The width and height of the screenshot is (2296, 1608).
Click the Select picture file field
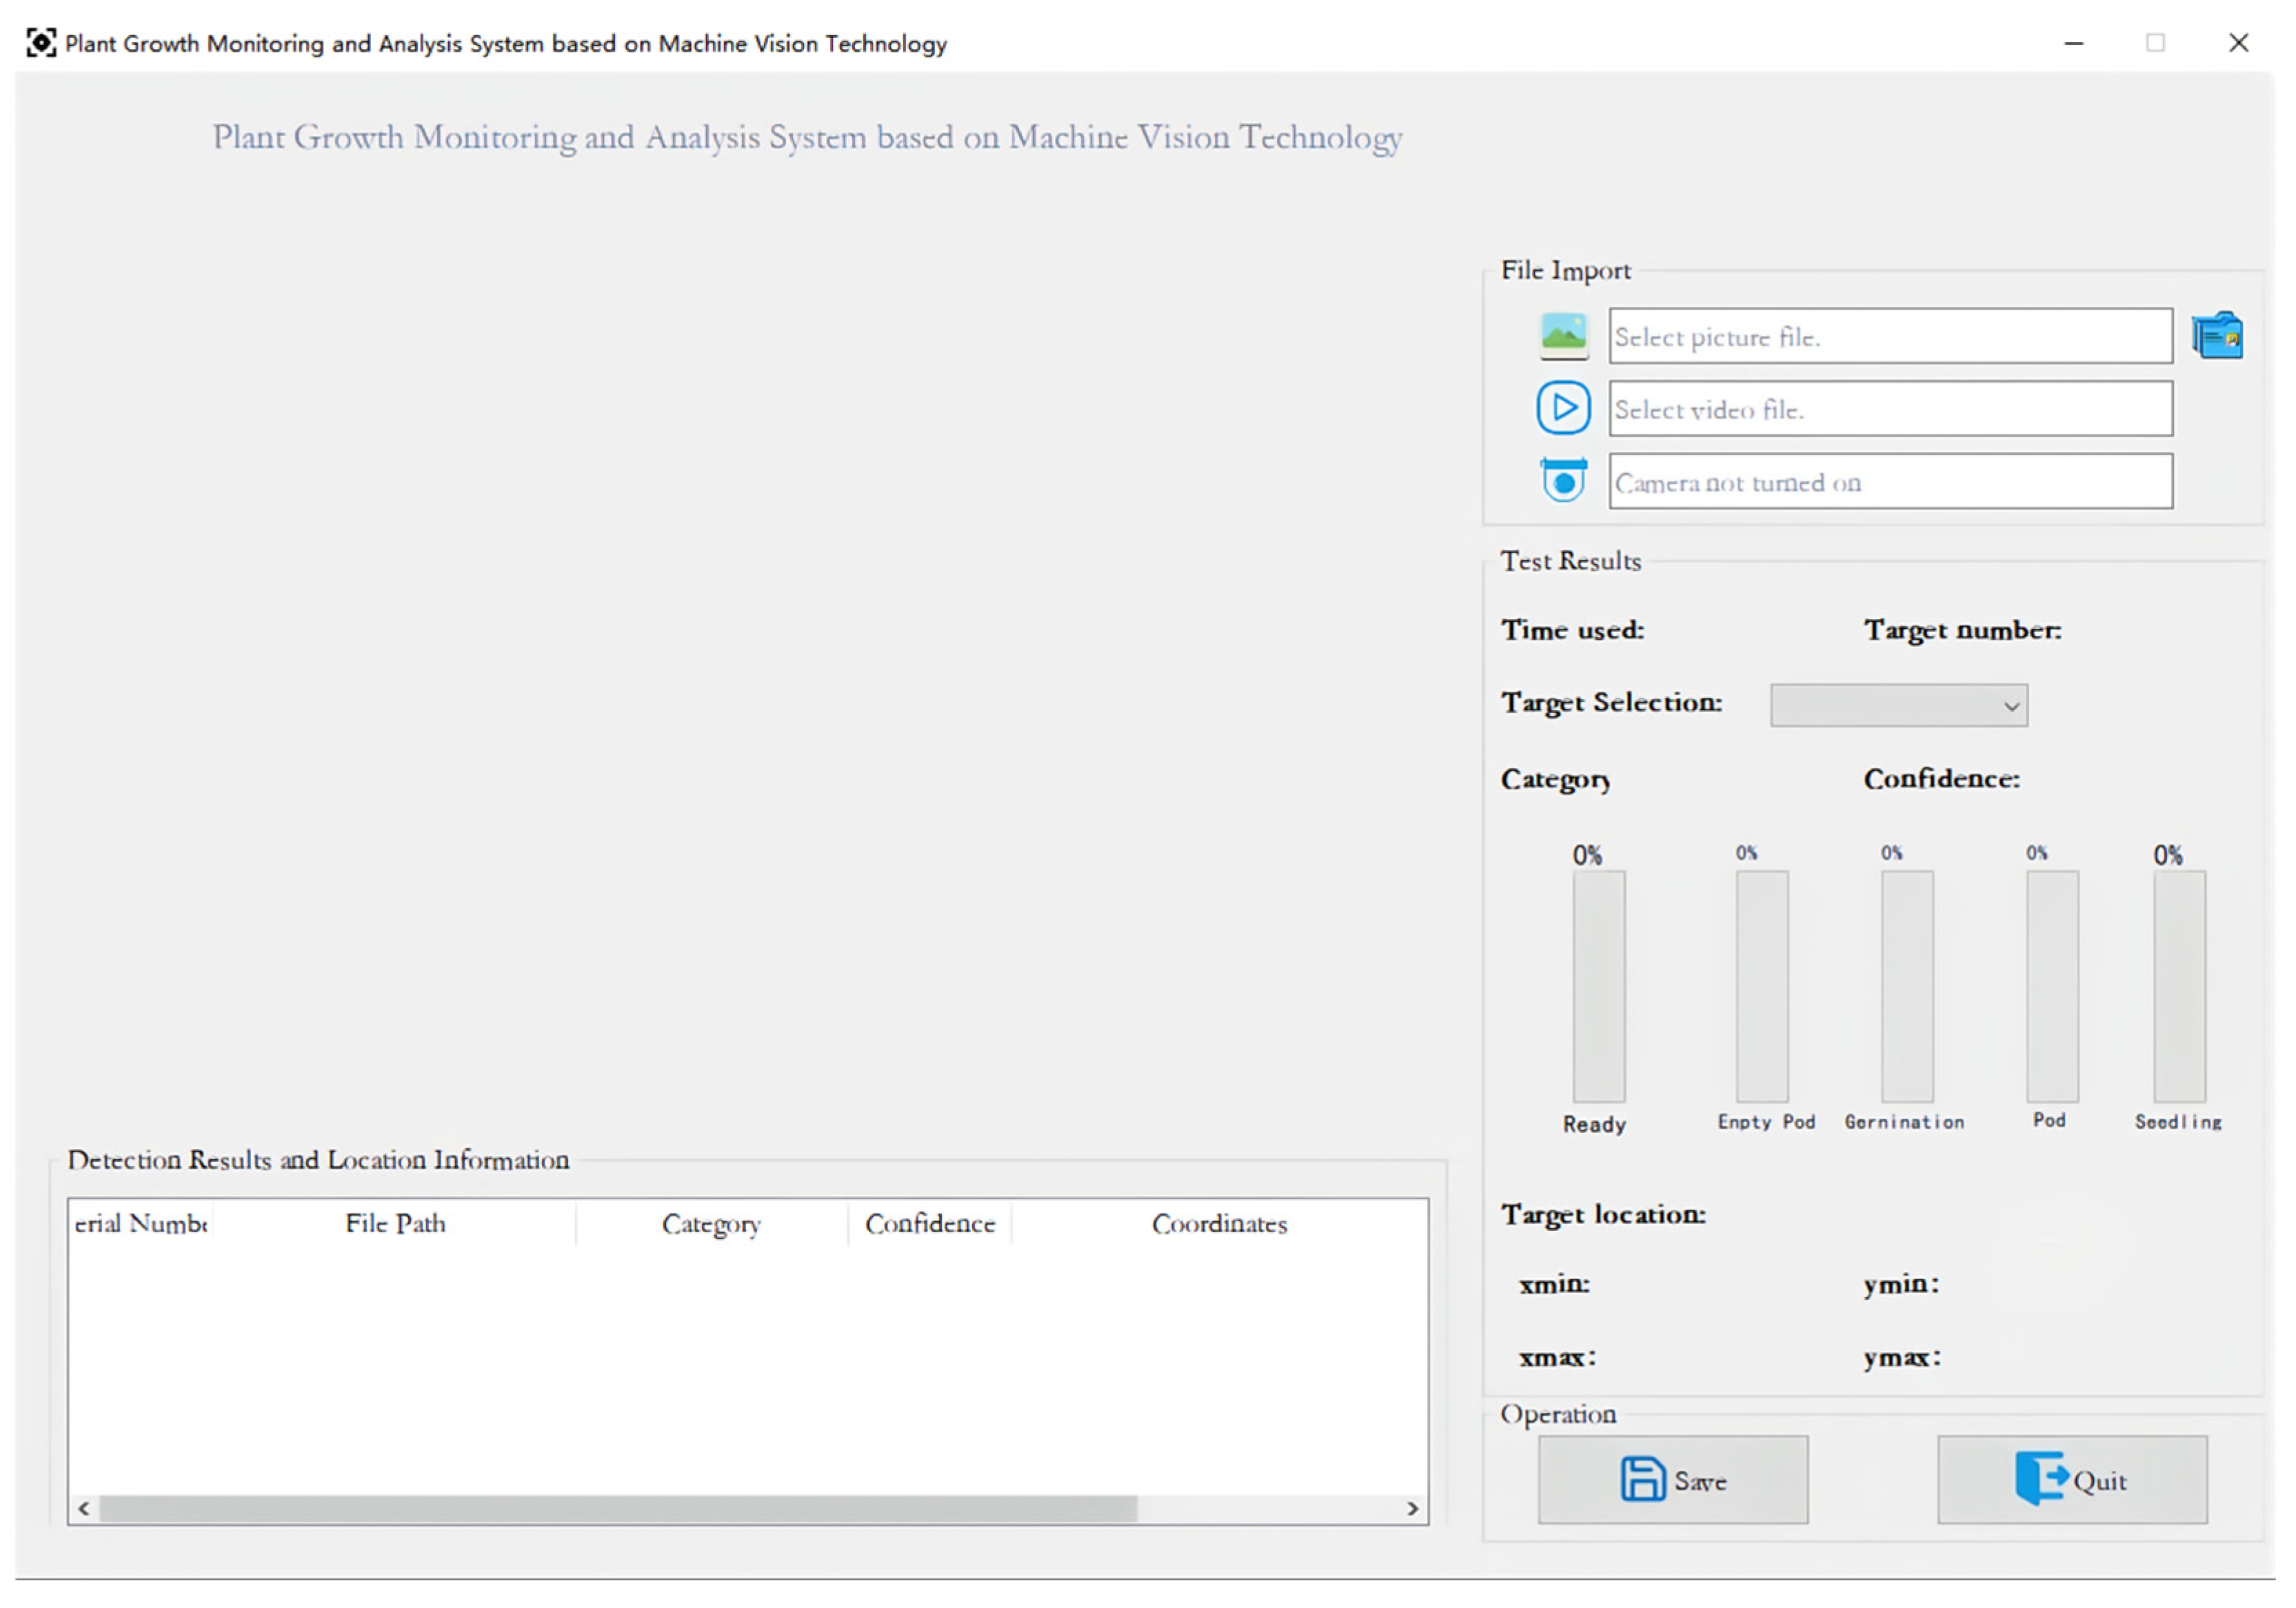point(1890,336)
